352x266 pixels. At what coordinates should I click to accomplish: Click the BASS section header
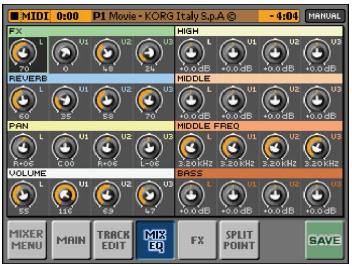[x=259, y=173]
